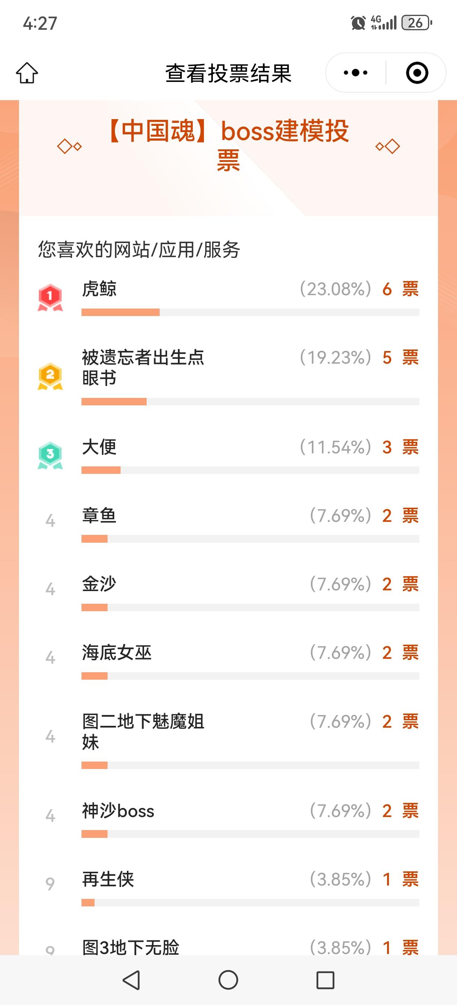Tap the 图二地下魅魔姐妹 entry

(143, 731)
